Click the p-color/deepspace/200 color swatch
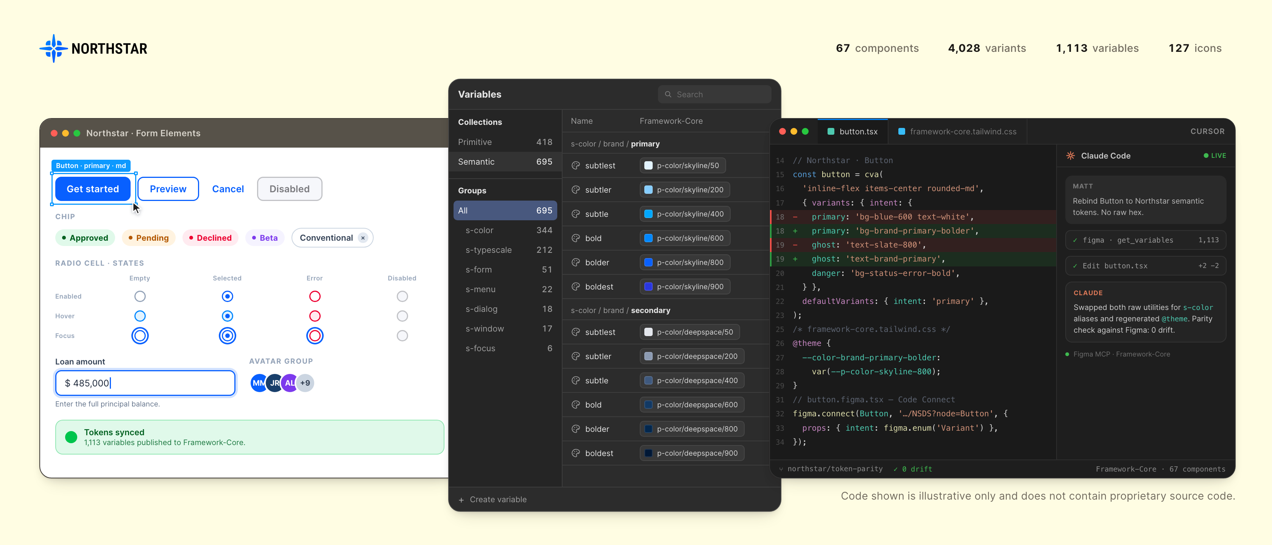The width and height of the screenshot is (1272, 545). [x=648, y=356]
